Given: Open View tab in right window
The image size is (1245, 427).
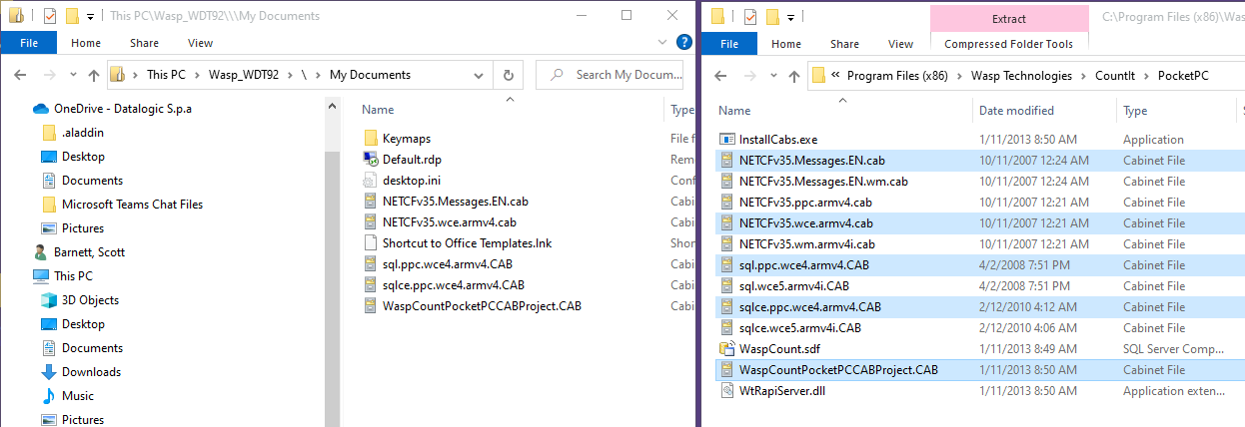Looking at the screenshot, I should point(900,43).
